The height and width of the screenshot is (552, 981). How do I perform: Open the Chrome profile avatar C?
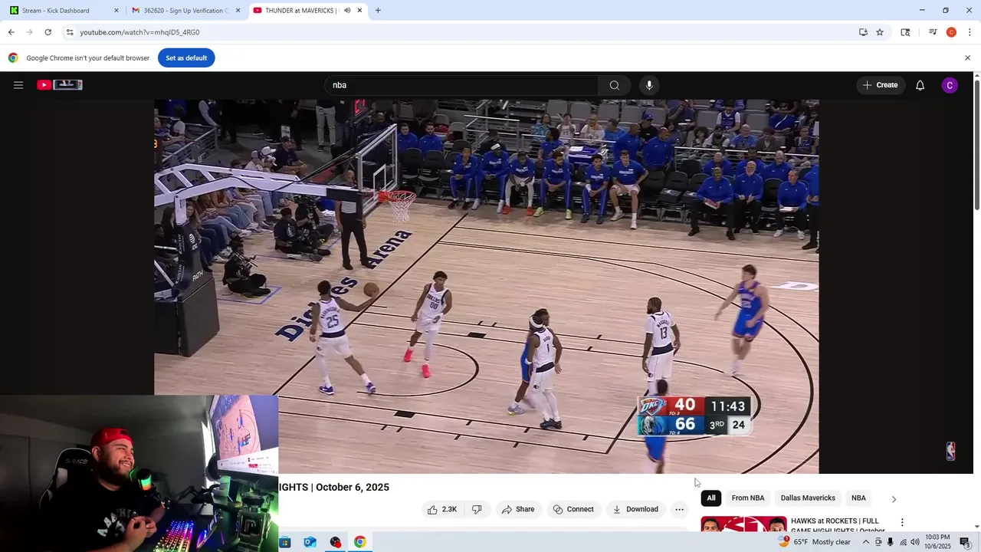click(x=951, y=32)
